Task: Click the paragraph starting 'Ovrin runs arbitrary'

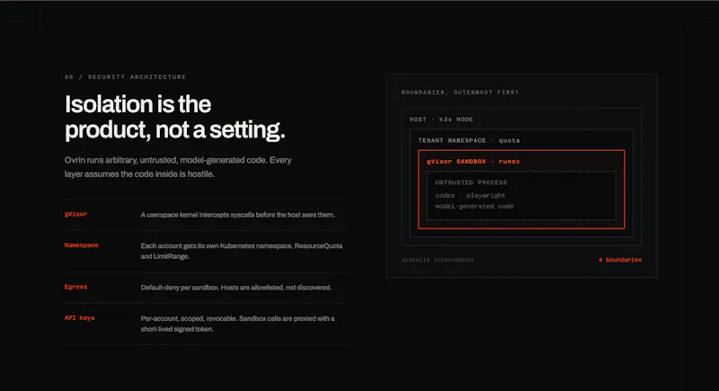Action: (x=178, y=167)
